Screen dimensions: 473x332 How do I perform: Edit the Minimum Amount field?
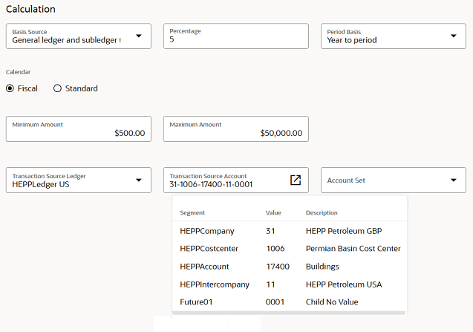pyautogui.click(x=78, y=129)
